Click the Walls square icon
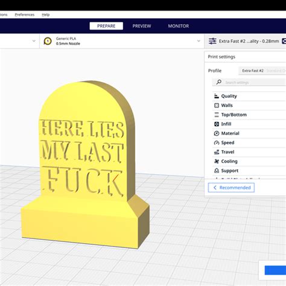The height and width of the screenshot is (286, 286). click(217, 106)
